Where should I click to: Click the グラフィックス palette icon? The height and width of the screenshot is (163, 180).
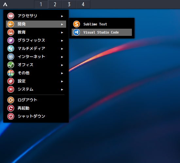tap(11, 40)
